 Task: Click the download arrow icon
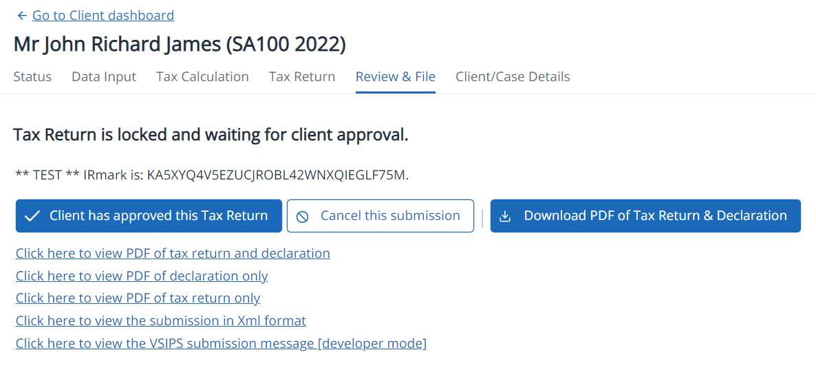[505, 217]
